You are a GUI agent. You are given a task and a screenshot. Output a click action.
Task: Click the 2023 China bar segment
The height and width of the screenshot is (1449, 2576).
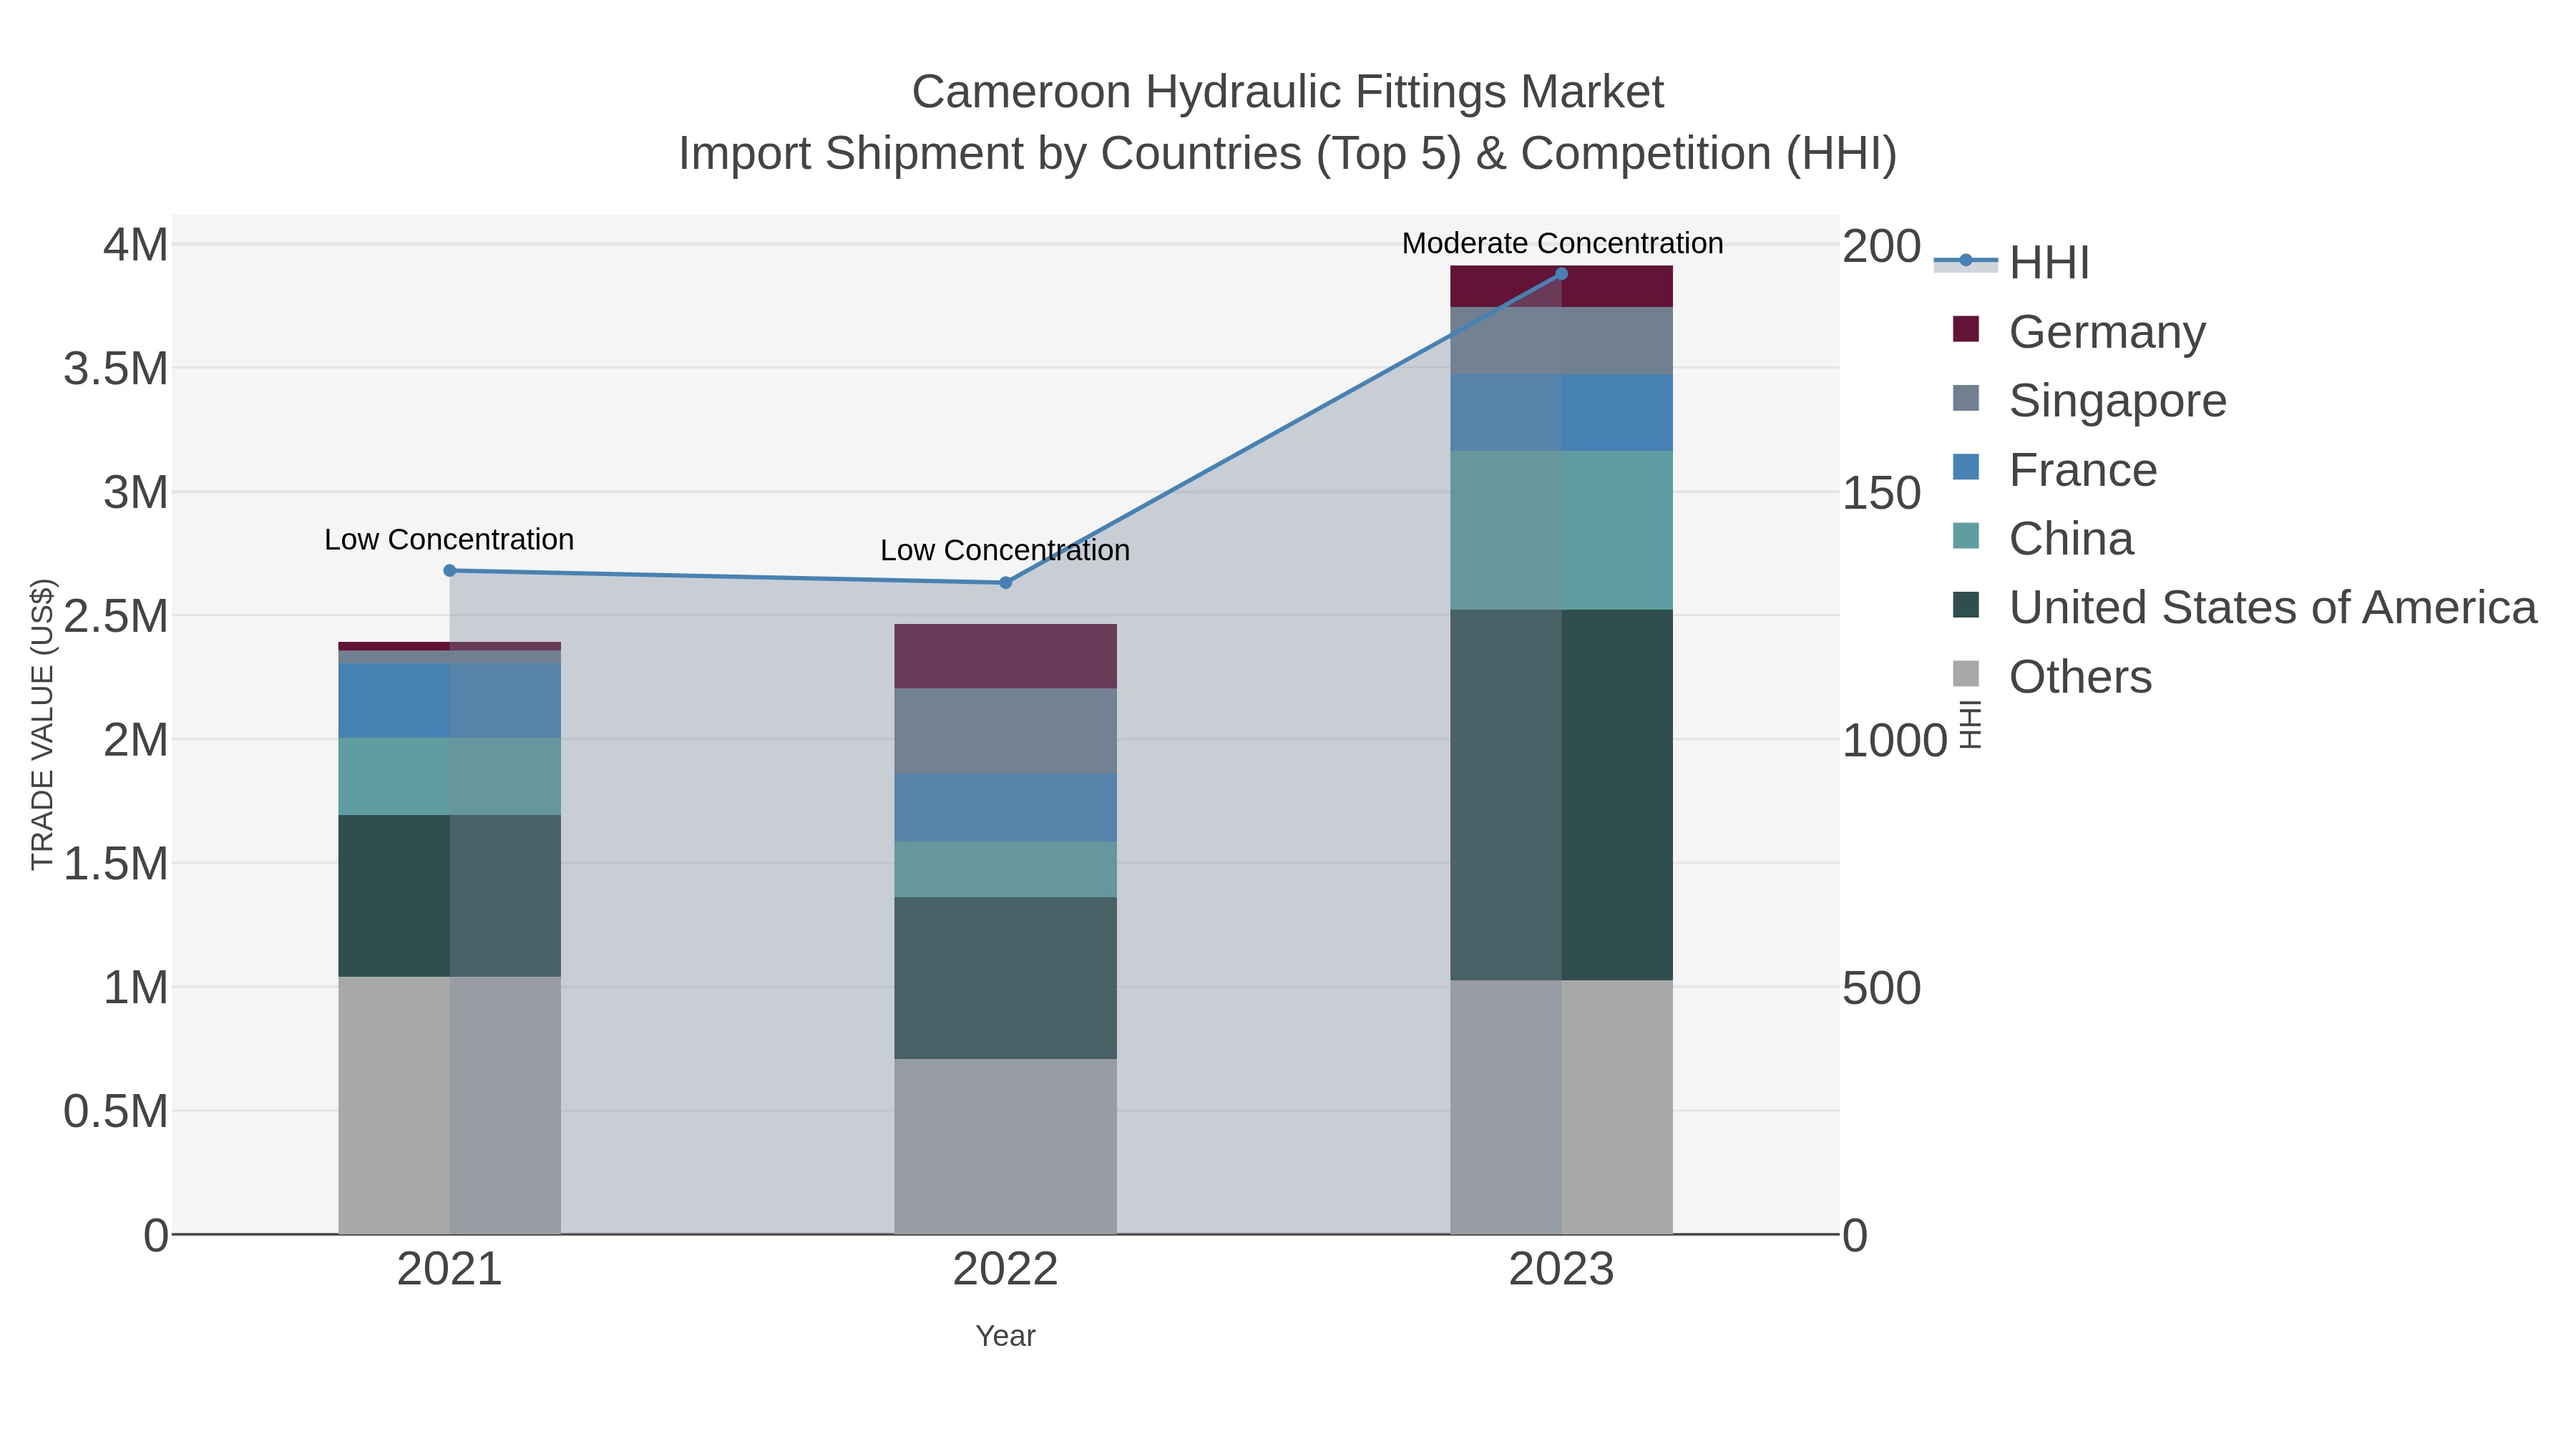pos(1562,530)
